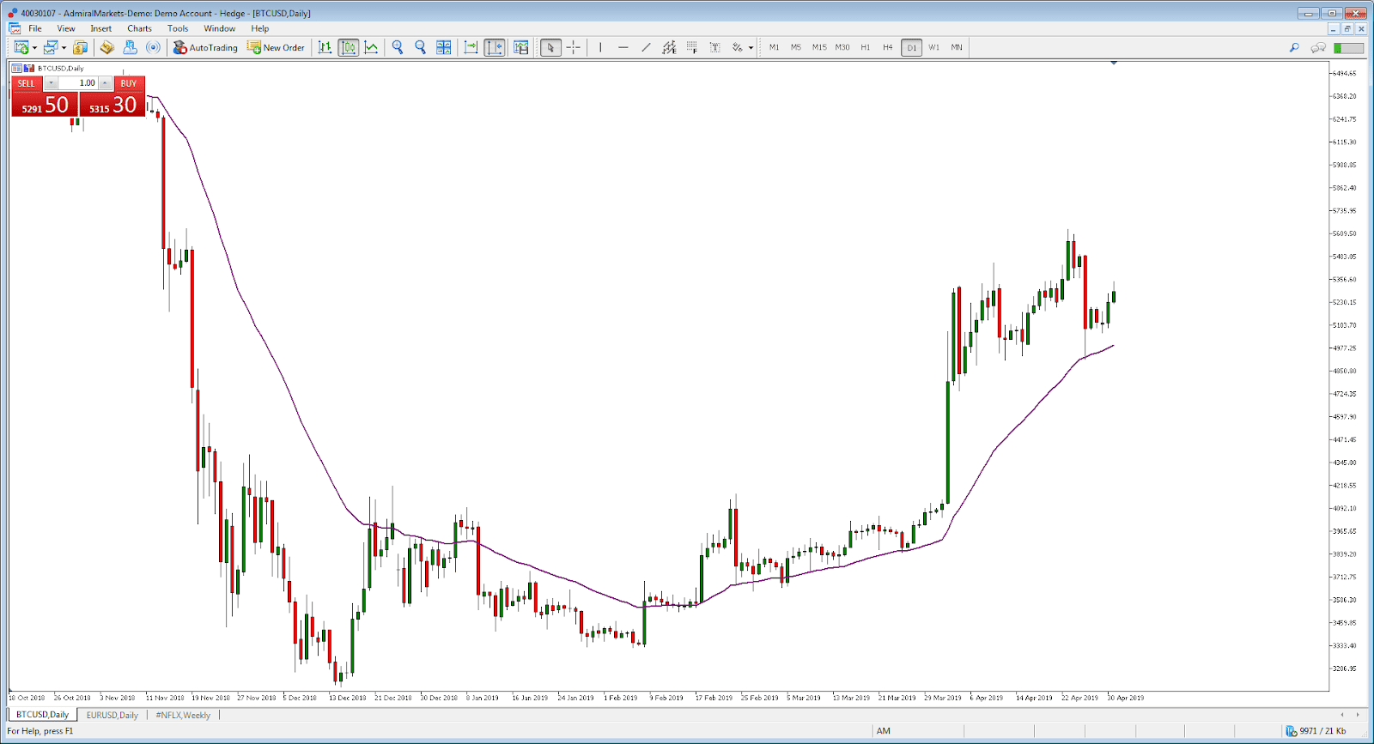Toggle auto scroll chart to end
The width and height of the screenshot is (1374, 744).
[x=471, y=47]
